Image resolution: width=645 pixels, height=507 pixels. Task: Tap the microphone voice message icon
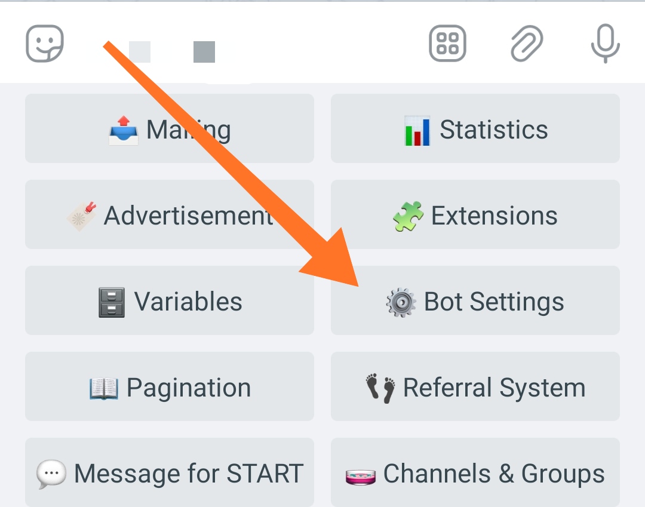(605, 44)
